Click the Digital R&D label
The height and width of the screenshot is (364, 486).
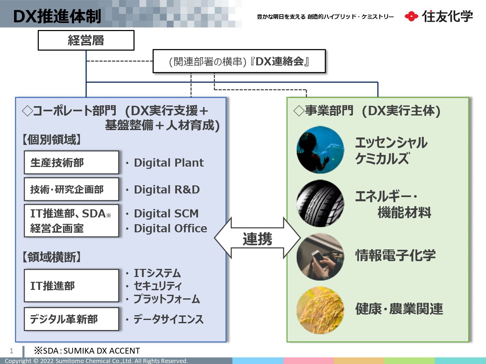(x=167, y=190)
